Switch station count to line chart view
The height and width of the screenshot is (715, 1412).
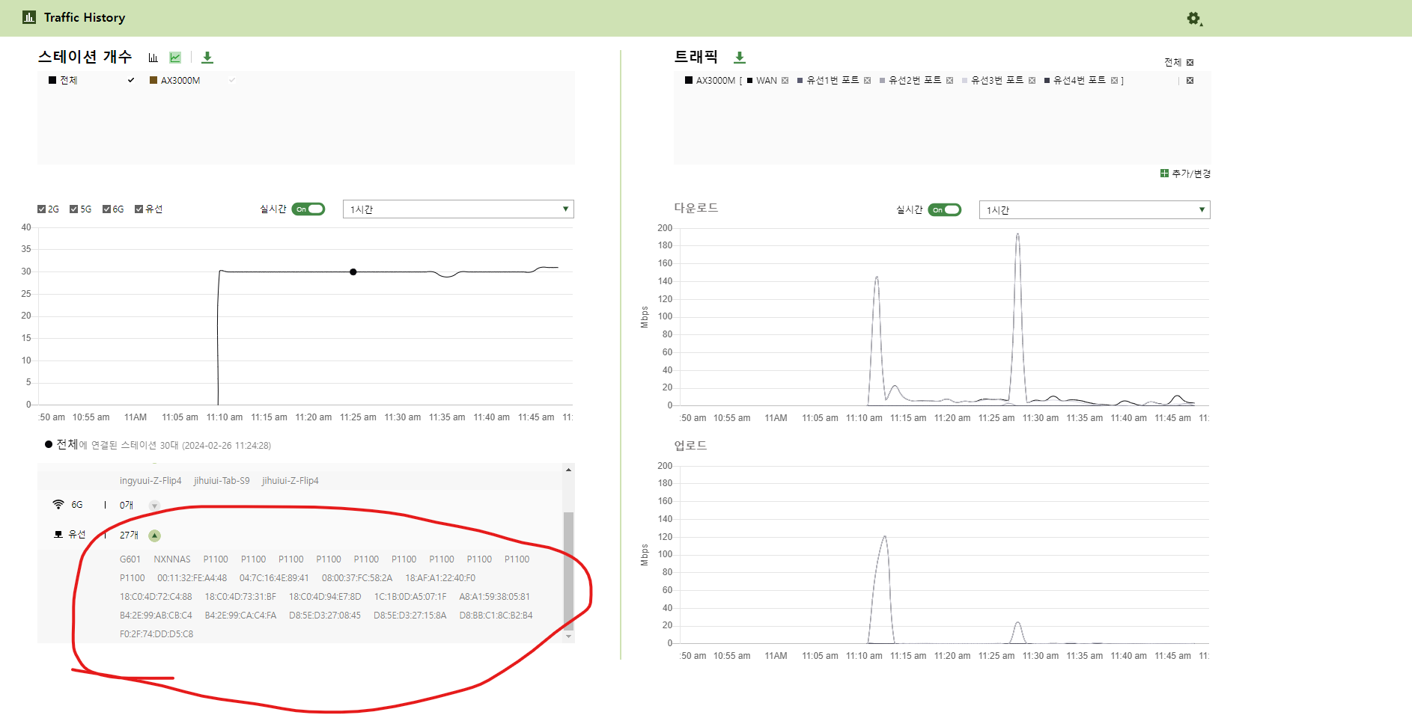(x=175, y=58)
